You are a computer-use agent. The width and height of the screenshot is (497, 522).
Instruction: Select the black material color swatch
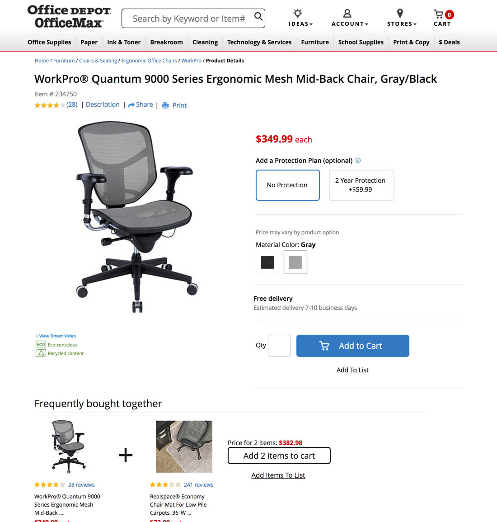coord(267,262)
